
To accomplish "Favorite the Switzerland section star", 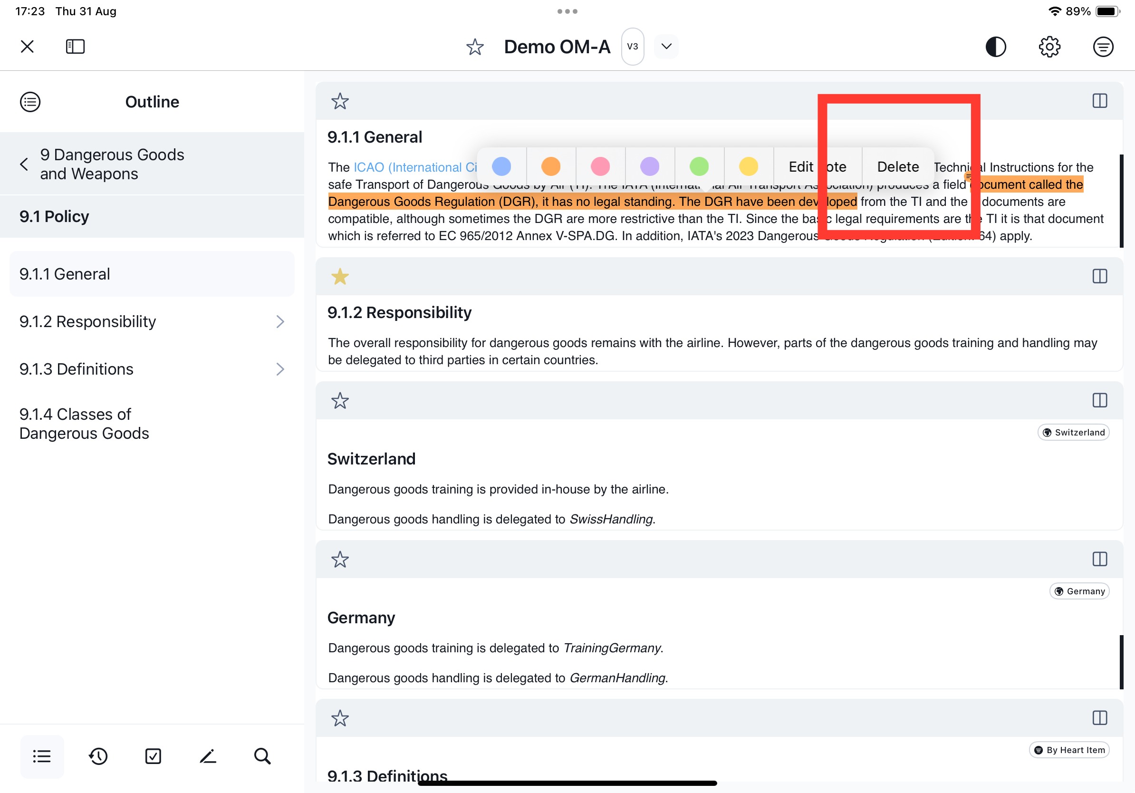I will (340, 400).
